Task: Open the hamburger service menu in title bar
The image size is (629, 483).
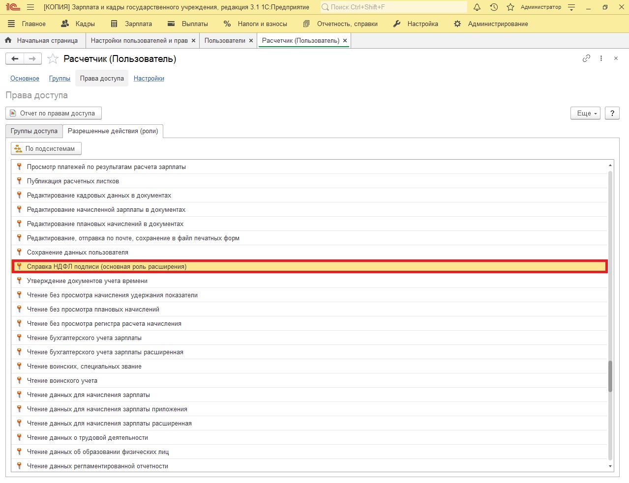Action: pyautogui.click(x=30, y=7)
